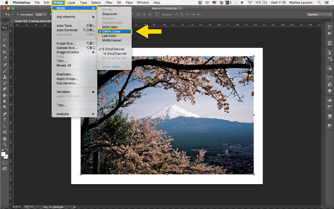Select the Healing Brush tool
This screenshot has height=209, width=334.
coord(4,65)
